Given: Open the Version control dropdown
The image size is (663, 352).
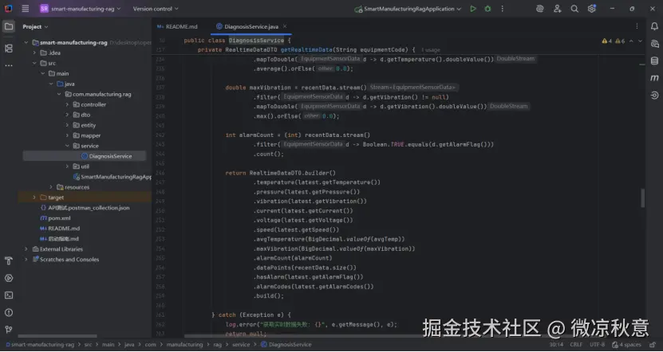Looking at the screenshot, I should coord(156,9).
